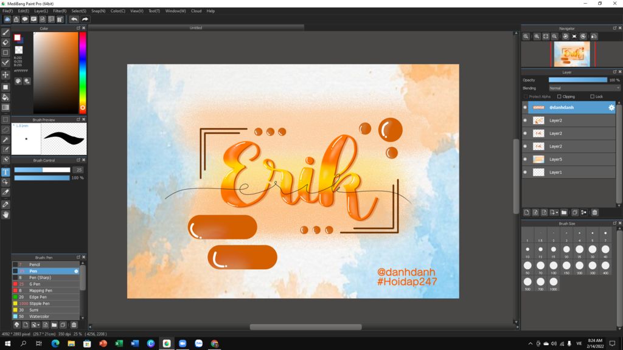Click the delete brush trash icon
This screenshot has width=623, height=350.
74,325
